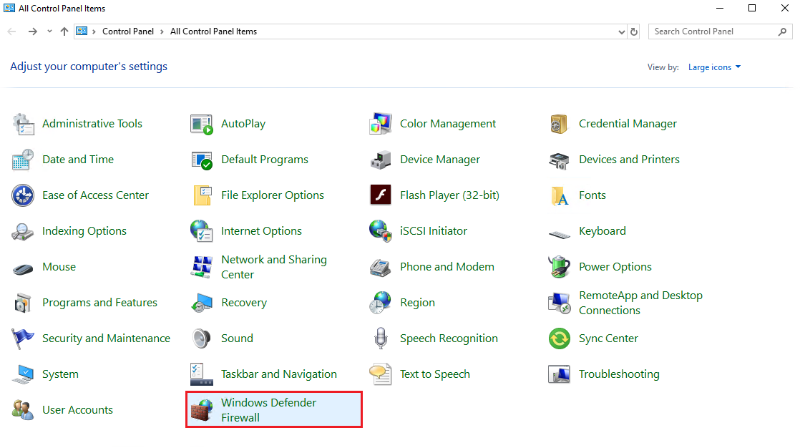The height and width of the screenshot is (448, 800).
Task: Go forward with the Forward arrow
Action: coord(33,31)
